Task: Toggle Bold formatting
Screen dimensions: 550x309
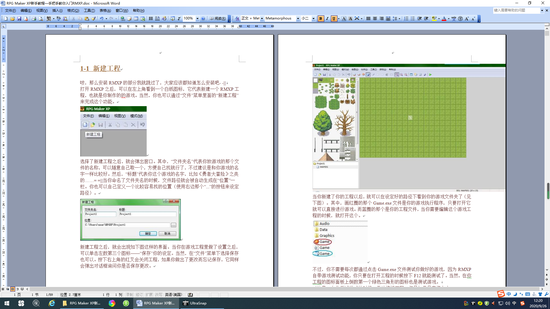Action: click(x=321, y=19)
